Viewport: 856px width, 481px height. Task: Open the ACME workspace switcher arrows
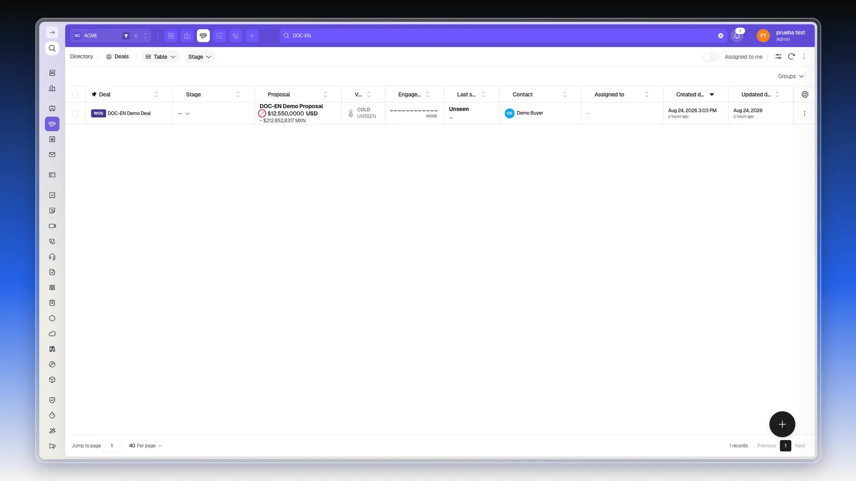pos(145,36)
